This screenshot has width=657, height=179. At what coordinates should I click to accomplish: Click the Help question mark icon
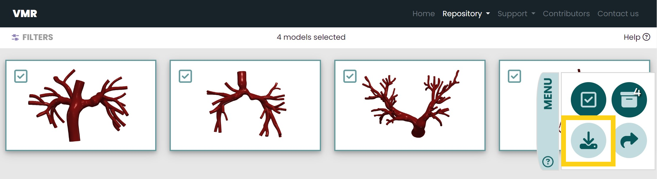point(646,37)
